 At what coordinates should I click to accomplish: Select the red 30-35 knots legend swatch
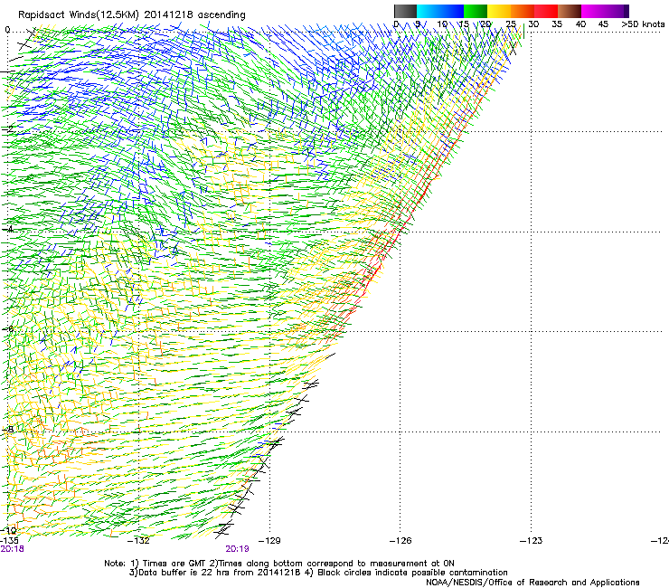tap(546, 11)
